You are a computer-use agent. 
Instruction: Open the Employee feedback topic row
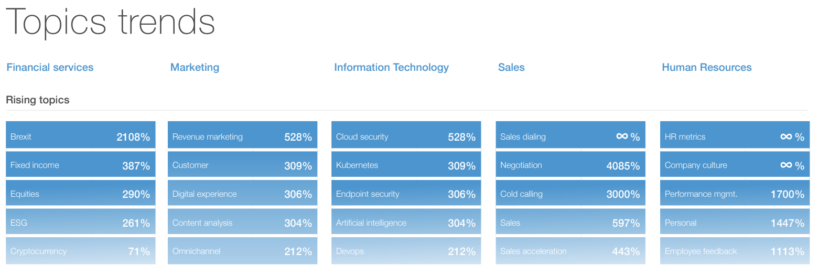tap(734, 251)
